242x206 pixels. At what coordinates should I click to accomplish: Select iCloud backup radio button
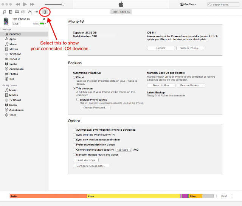74,77
